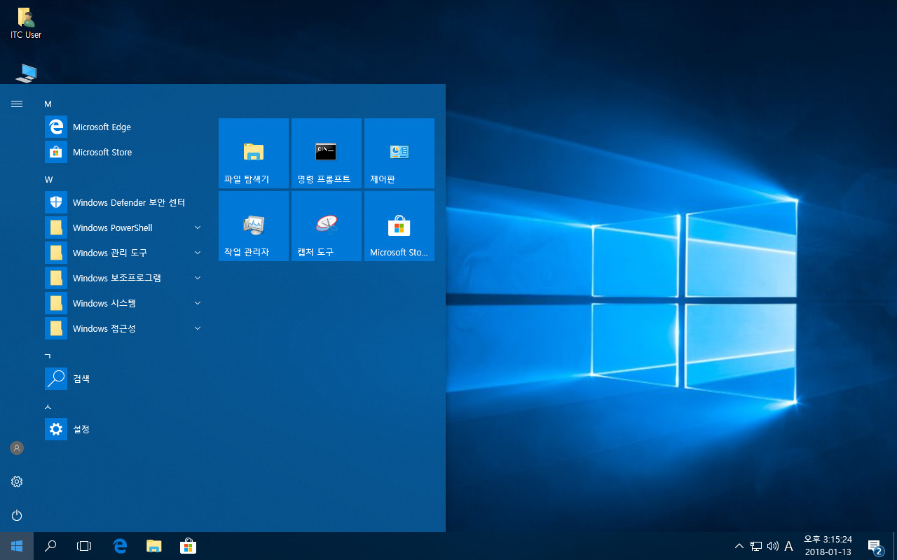The height and width of the screenshot is (560, 897).
Task: Open Task View on the taskbar
Action: 84,546
